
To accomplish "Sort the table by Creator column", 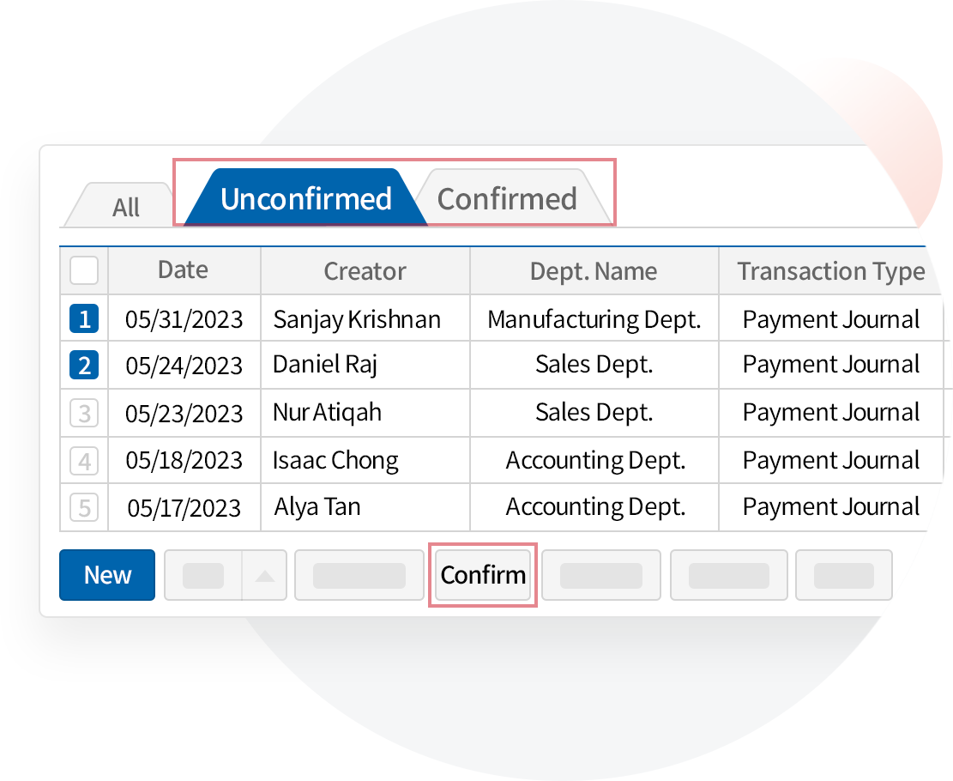I will [x=364, y=270].
